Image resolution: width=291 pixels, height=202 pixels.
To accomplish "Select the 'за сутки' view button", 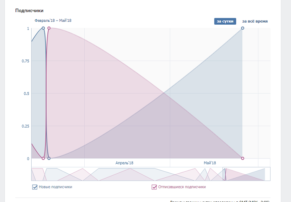I will pyautogui.click(x=225, y=21).
